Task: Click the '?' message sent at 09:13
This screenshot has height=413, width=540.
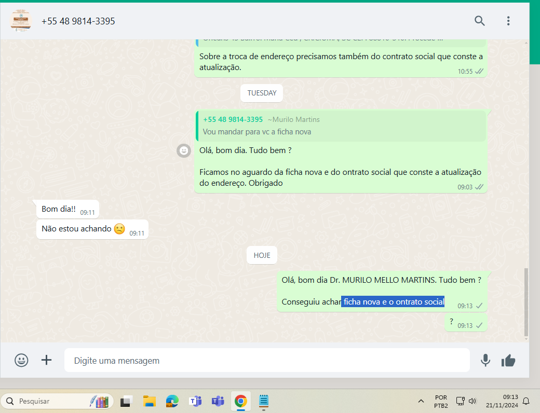Action: [466, 323]
